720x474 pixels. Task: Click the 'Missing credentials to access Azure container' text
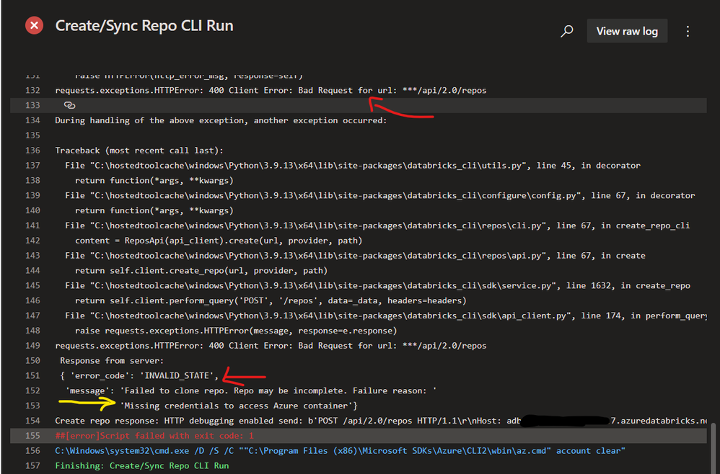pos(238,406)
